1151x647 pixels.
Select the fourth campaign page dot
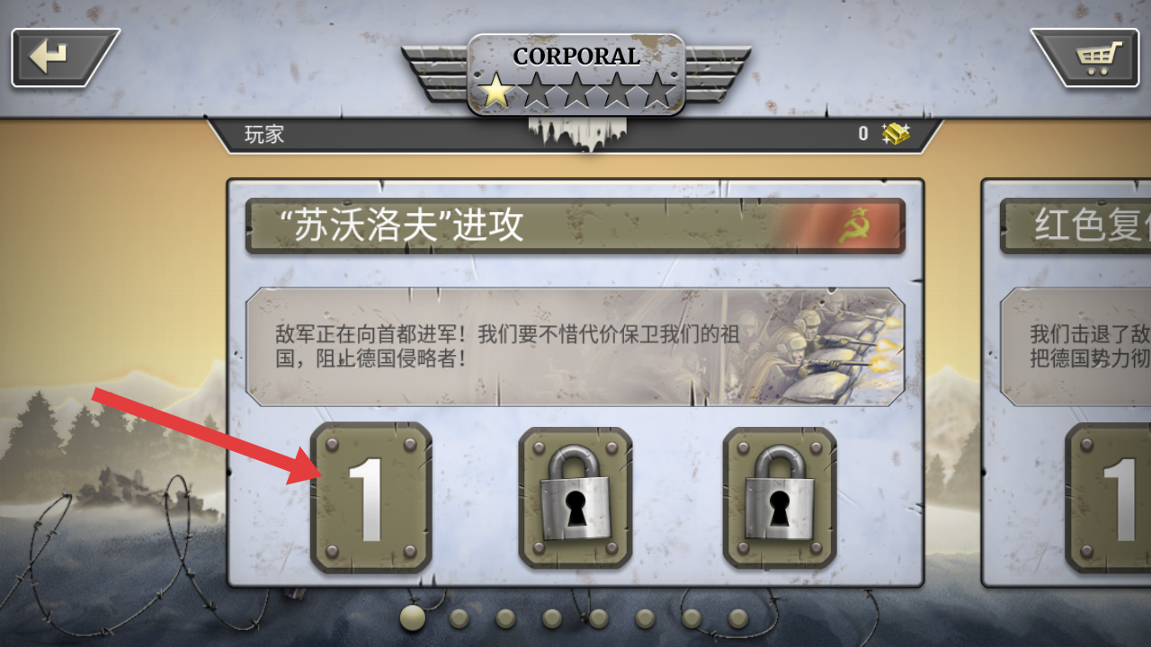[x=552, y=618]
